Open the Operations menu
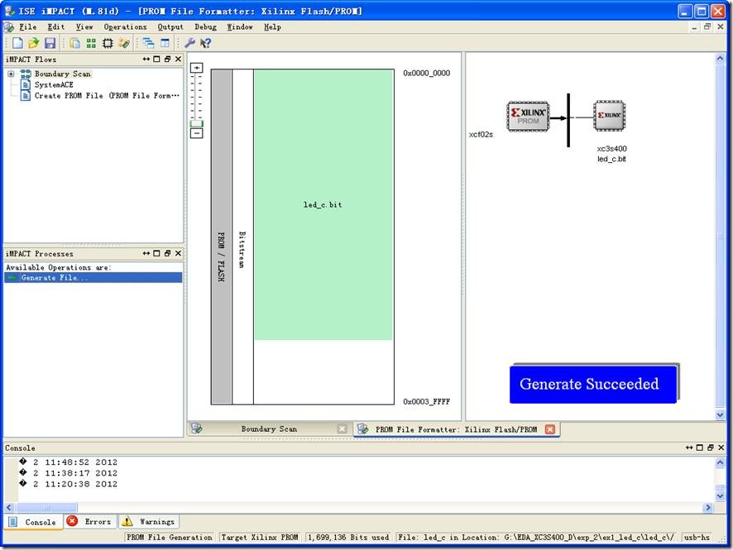Screen dimensions: 733x550 click(125, 26)
